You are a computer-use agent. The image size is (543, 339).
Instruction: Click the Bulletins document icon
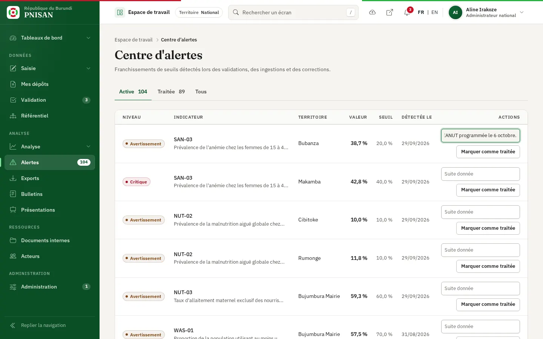click(13, 194)
